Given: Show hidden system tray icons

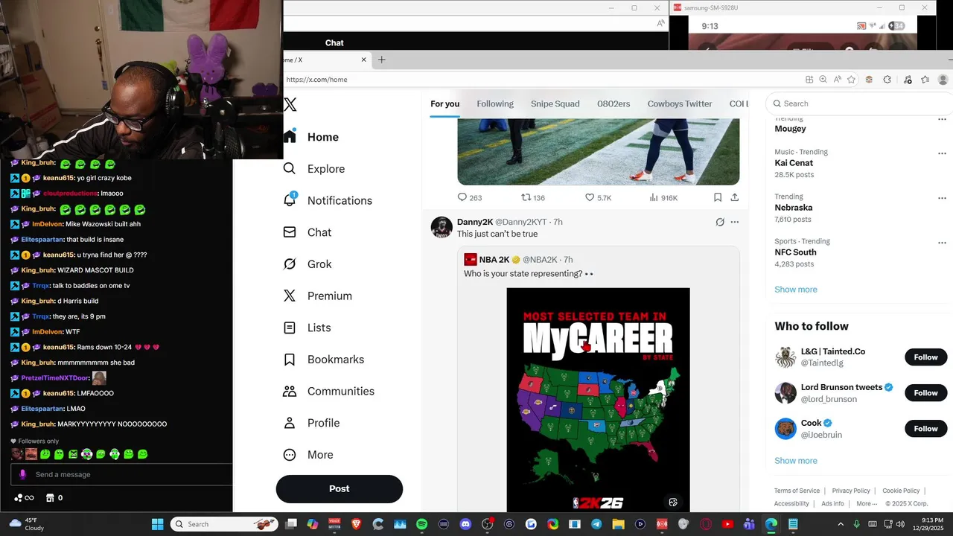Looking at the screenshot, I should click(x=841, y=524).
